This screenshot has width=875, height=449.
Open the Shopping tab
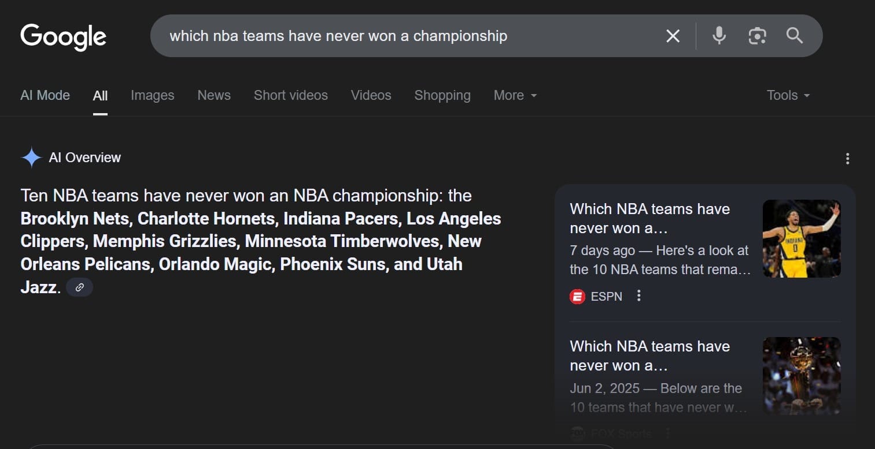(442, 95)
